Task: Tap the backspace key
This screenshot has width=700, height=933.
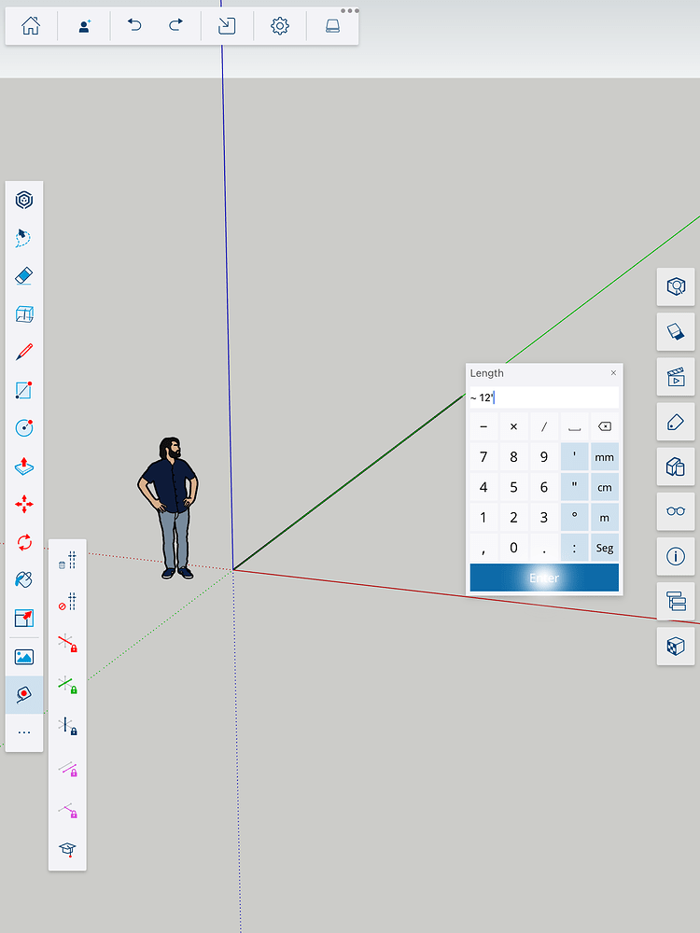Action: click(604, 426)
